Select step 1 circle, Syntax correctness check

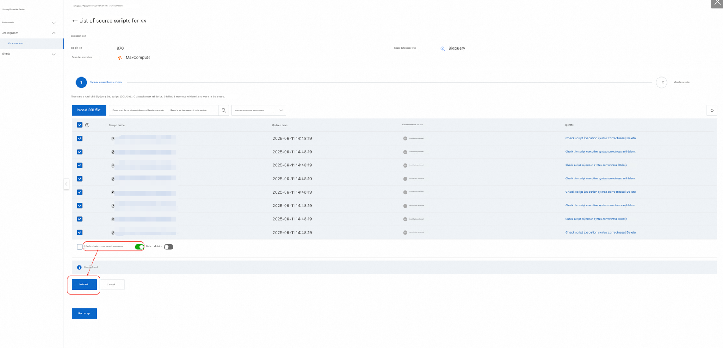(81, 82)
